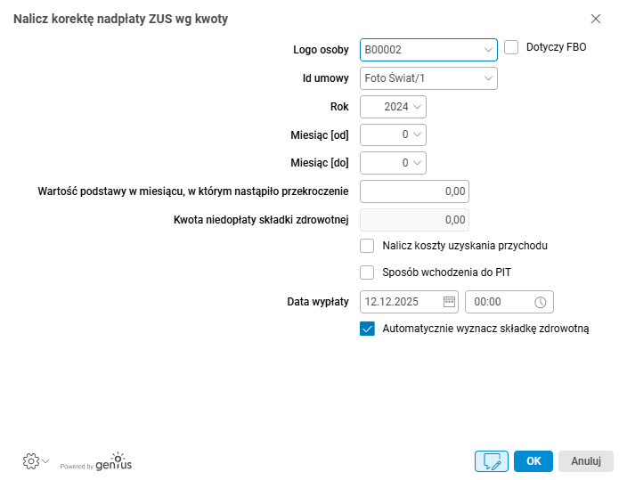Click the Data wypłaty date field
This screenshot has width=627, height=480.
click(401, 302)
